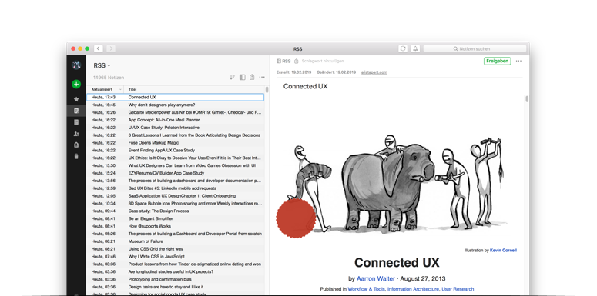
Task: Select note SaaS Application UX DesignChapter 1
Action: 175,196
